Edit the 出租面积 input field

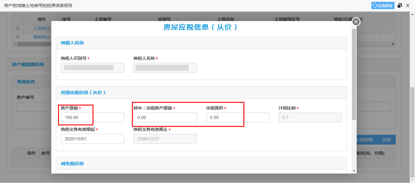pyautogui.click(x=238, y=117)
